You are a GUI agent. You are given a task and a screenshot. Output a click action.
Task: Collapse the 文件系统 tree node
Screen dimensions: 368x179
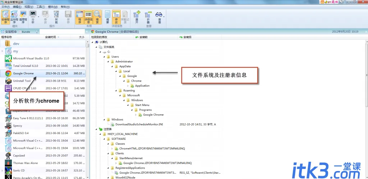coord(96,47)
